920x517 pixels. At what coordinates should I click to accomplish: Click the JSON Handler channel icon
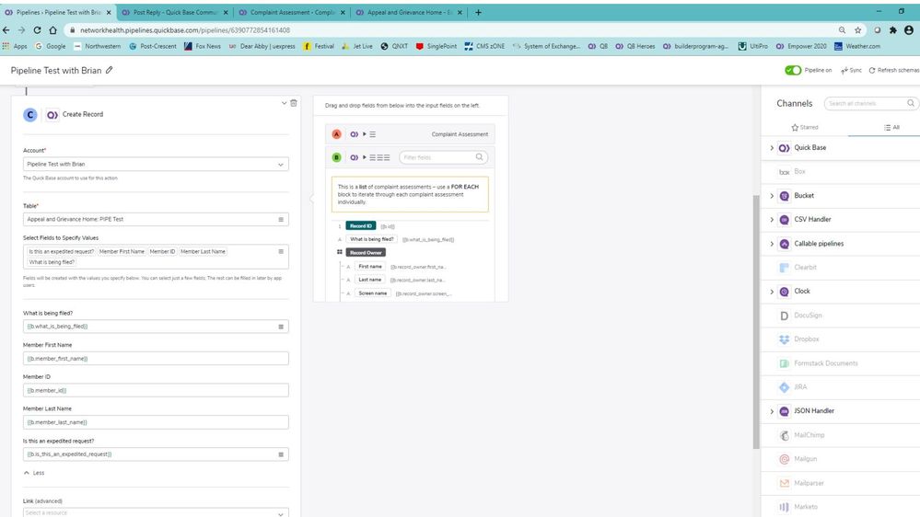(x=784, y=411)
